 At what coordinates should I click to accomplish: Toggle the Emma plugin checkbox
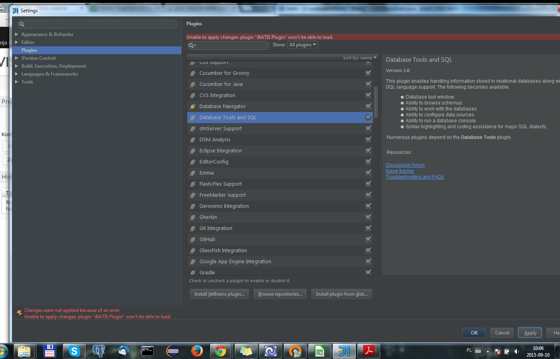(368, 173)
